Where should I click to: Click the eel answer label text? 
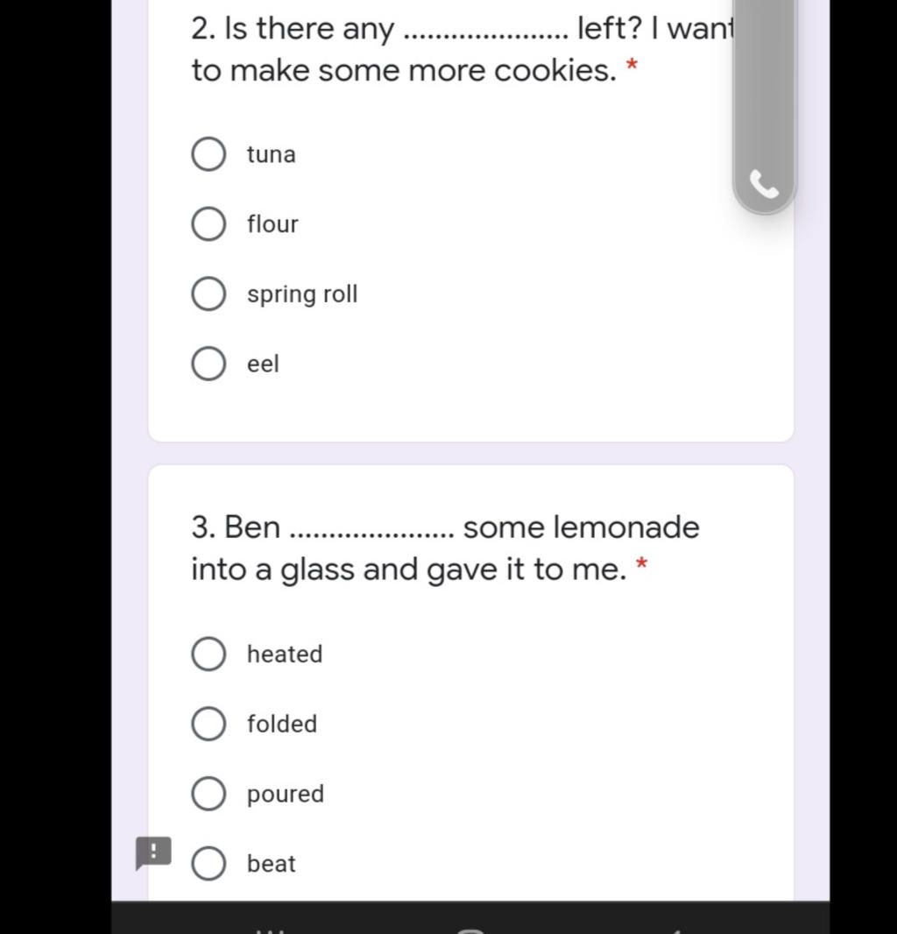[263, 364]
